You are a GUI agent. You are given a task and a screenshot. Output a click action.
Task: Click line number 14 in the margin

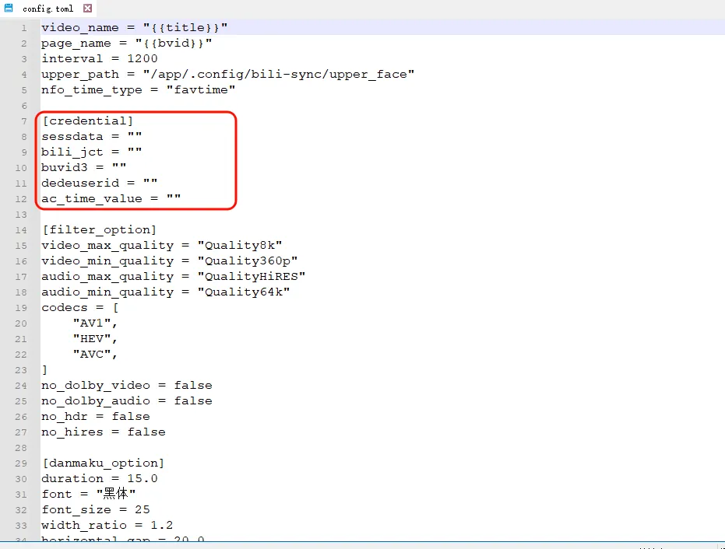21,229
